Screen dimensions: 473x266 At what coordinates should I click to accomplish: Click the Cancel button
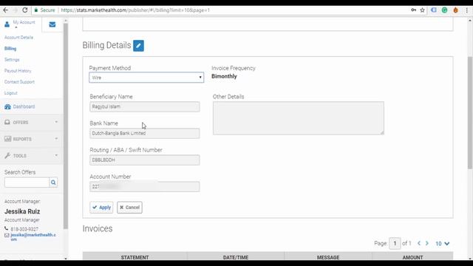129,207
